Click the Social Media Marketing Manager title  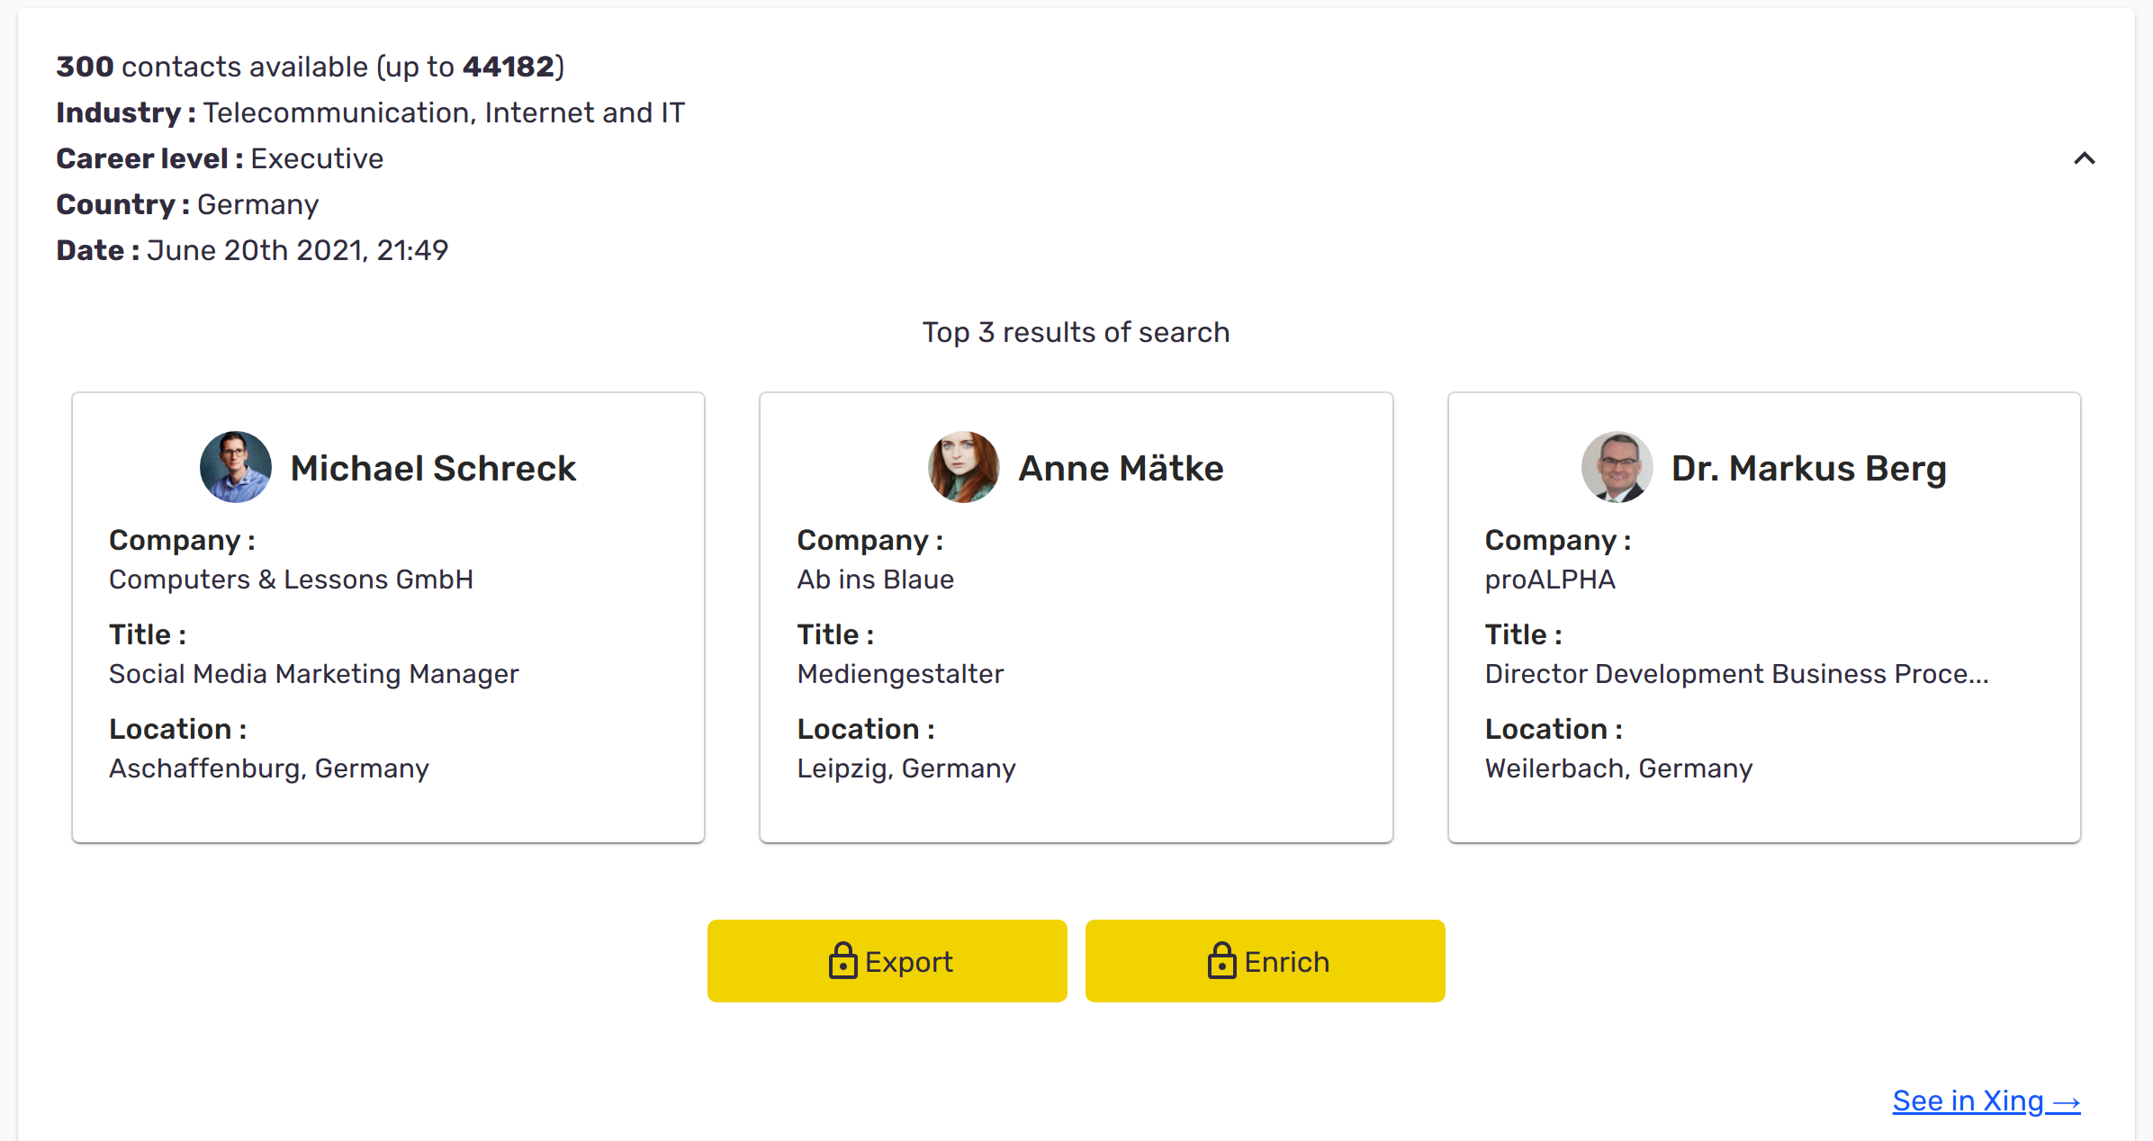tap(313, 674)
